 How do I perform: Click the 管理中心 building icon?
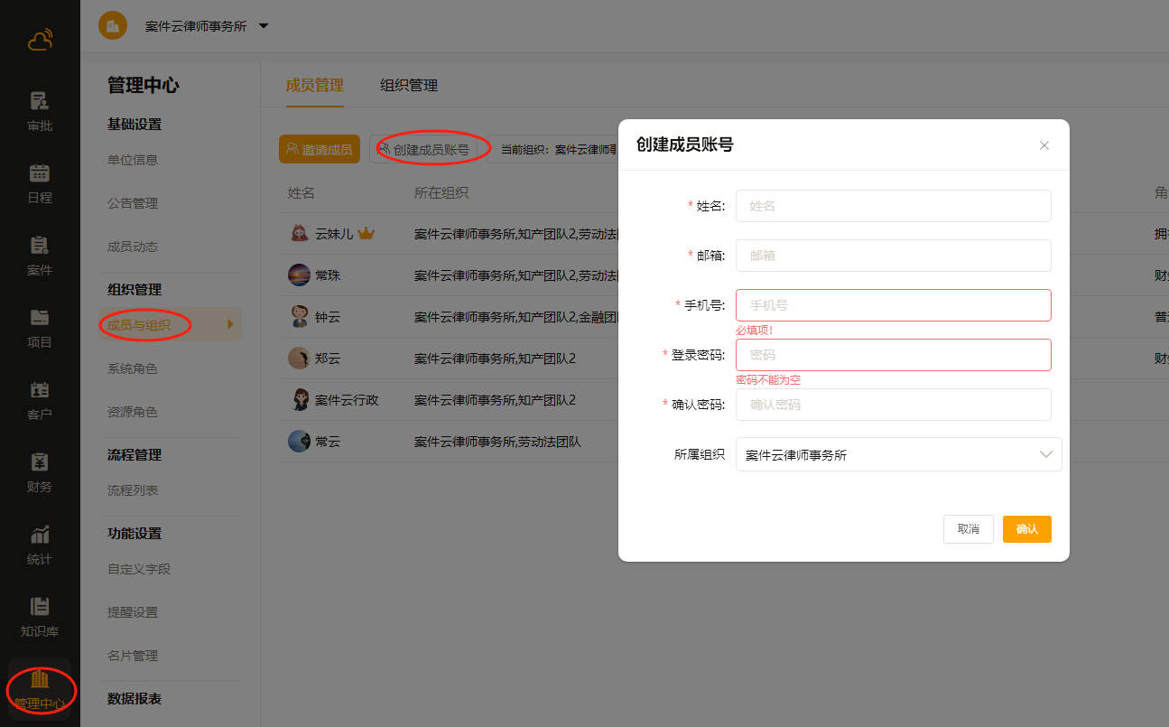(x=40, y=679)
